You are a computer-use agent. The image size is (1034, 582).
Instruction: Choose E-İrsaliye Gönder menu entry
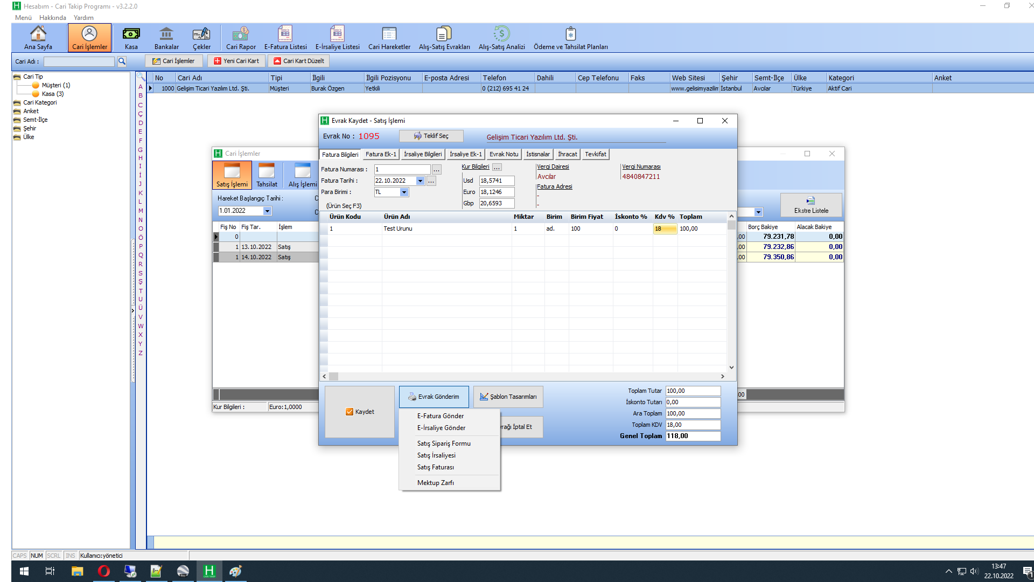coord(441,428)
